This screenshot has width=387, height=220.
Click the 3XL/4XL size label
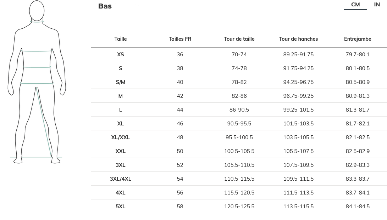[121, 179]
